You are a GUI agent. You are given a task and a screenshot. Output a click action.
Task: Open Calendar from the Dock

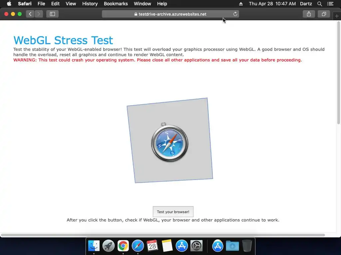tap(152, 246)
